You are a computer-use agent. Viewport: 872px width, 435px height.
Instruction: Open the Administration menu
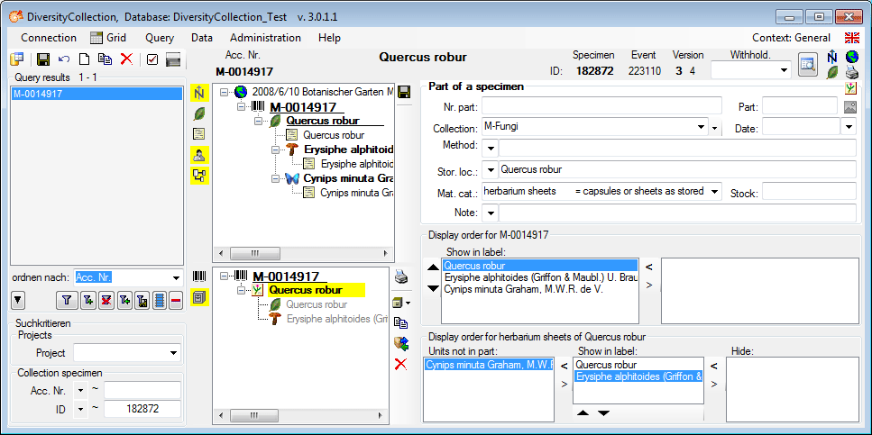coord(265,38)
